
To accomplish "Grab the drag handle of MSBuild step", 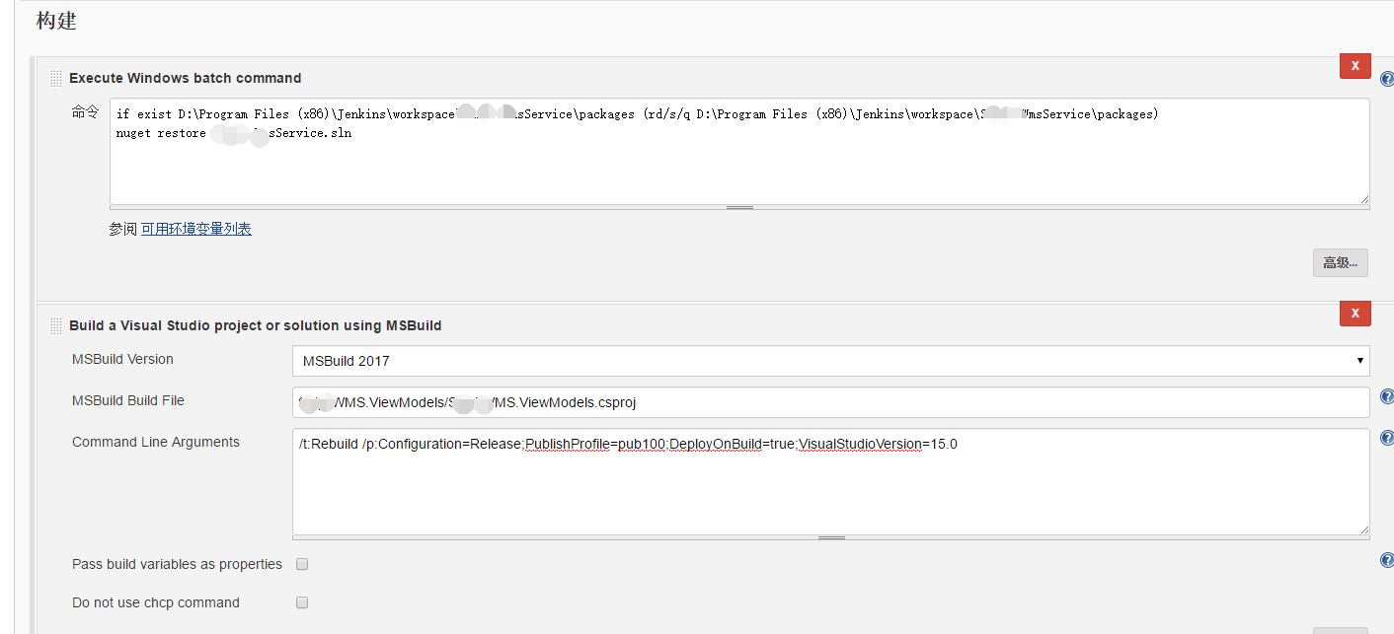I will tap(55, 325).
